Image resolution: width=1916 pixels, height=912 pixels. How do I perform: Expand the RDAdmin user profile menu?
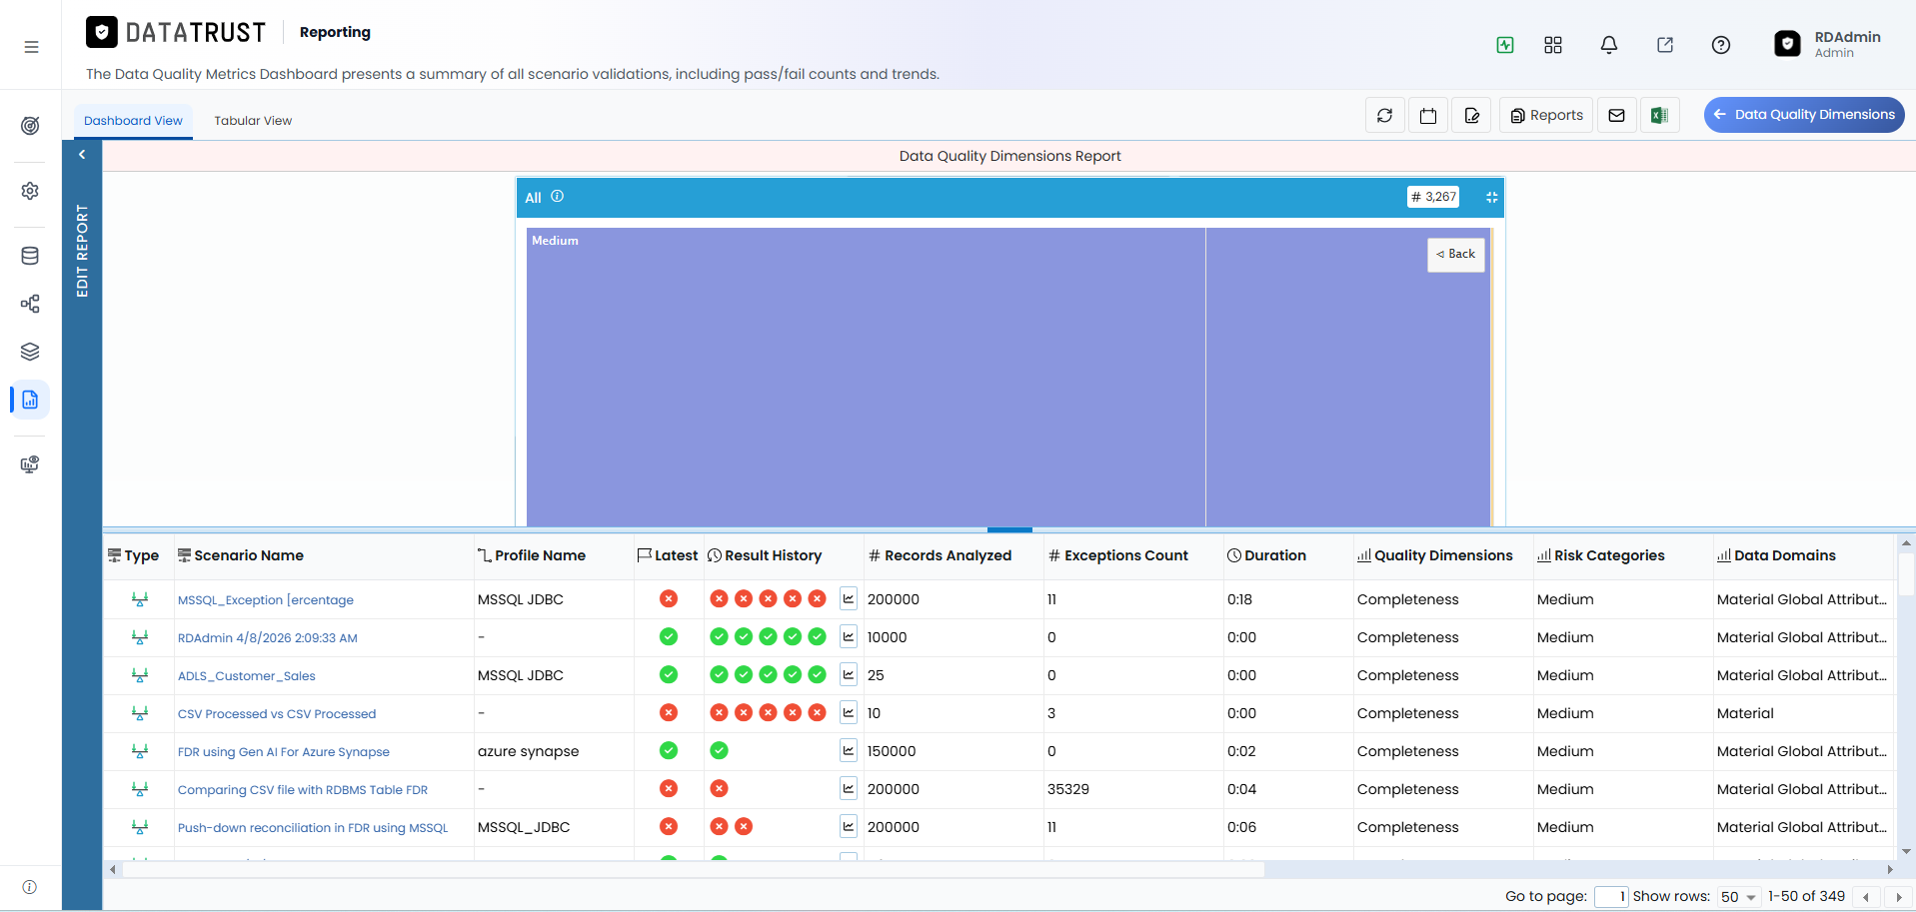(1829, 44)
